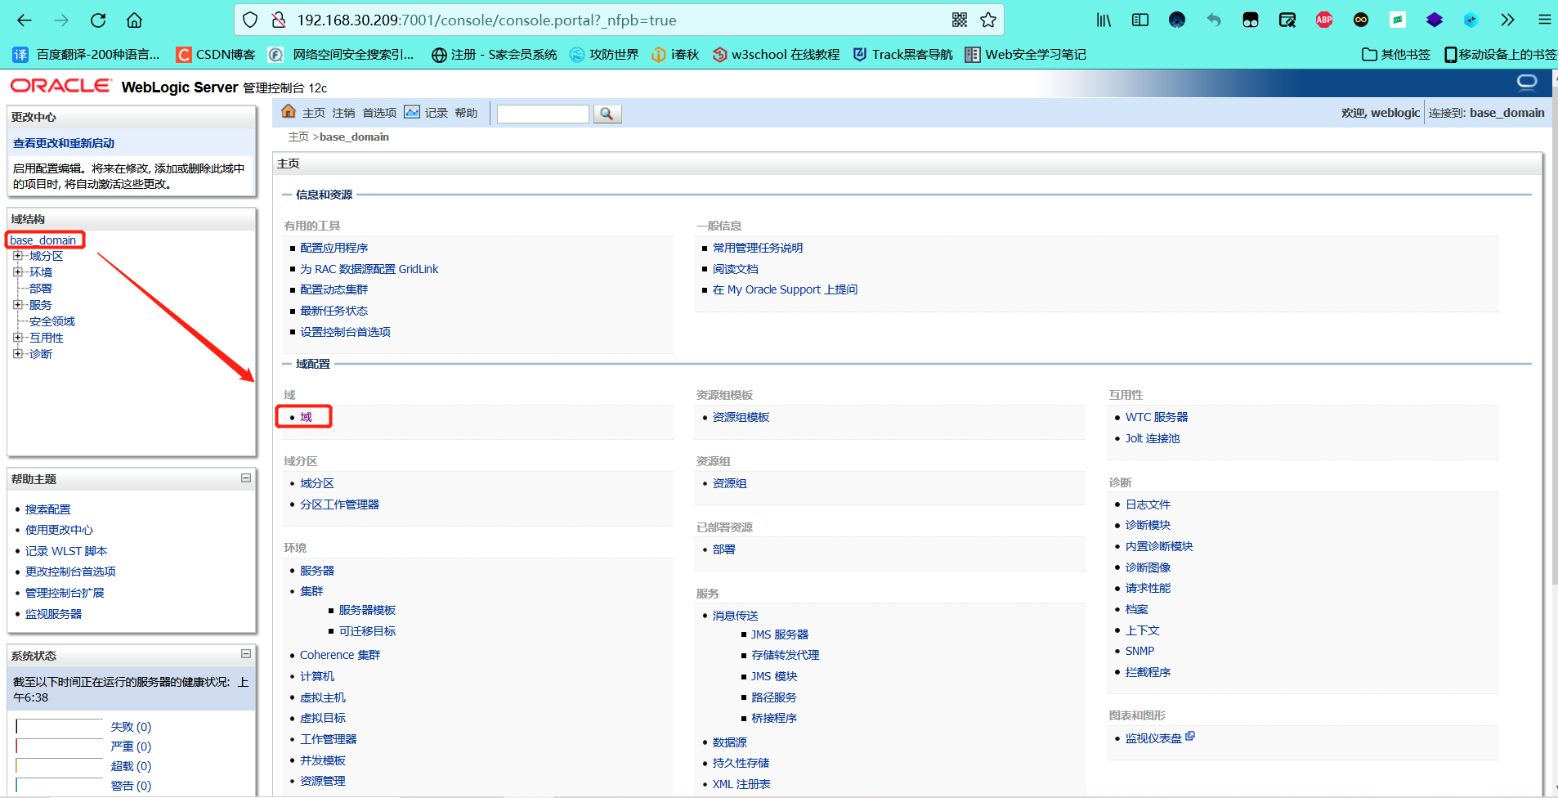Collapse the 系统状态 panel
This screenshot has width=1558, height=798.
[x=245, y=654]
